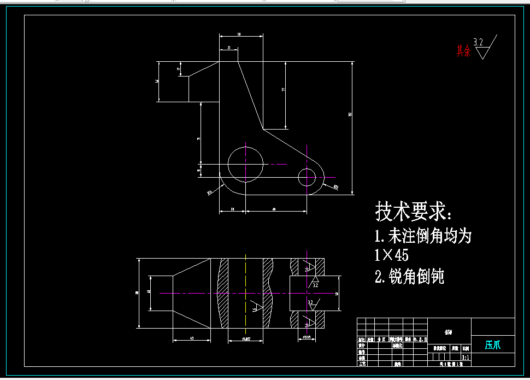Click the hole tolerance dimension under yellow centerline
Screen dimensions: 530x380
point(246,338)
